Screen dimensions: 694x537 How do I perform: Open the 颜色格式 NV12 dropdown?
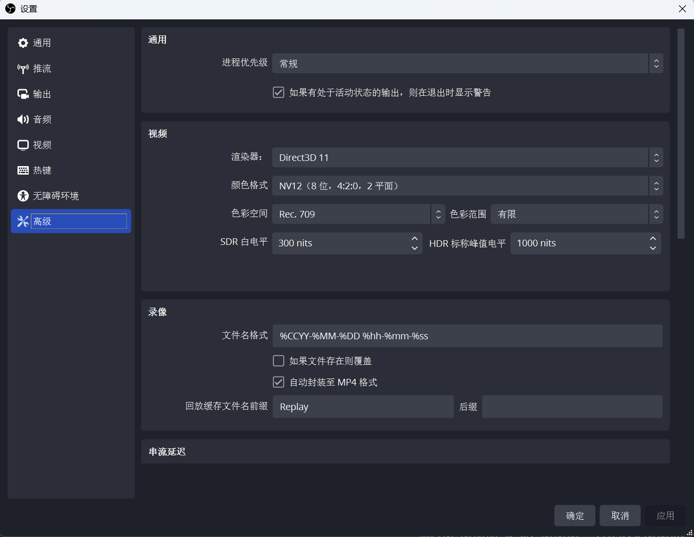tap(468, 186)
